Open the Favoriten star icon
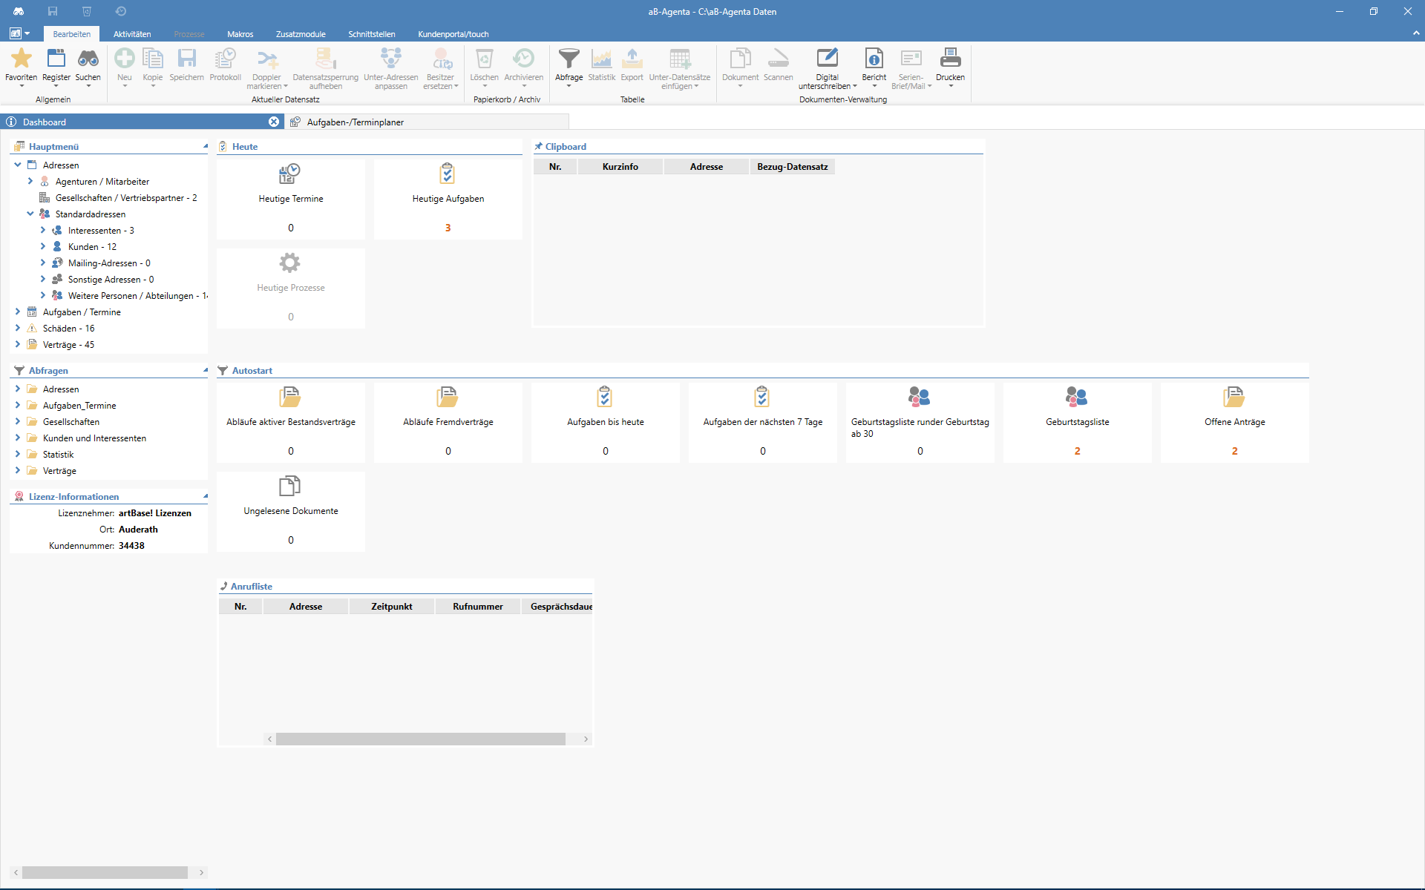This screenshot has height=890, width=1425. click(22, 59)
